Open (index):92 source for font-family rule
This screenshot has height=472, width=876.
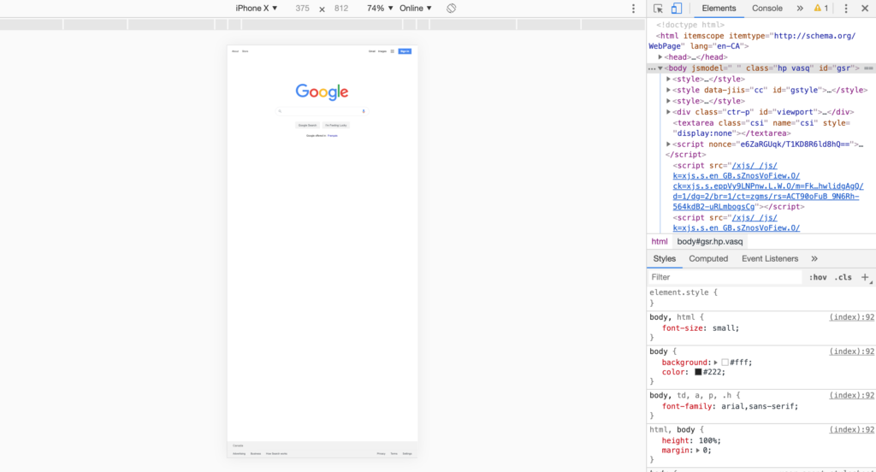point(851,396)
